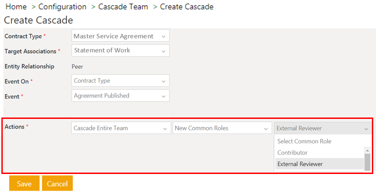
Task: Open the Contract Type dropdown
Action: [120, 36]
